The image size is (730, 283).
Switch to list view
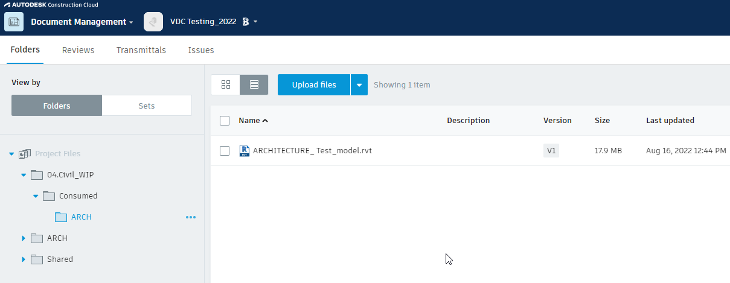[254, 85]
